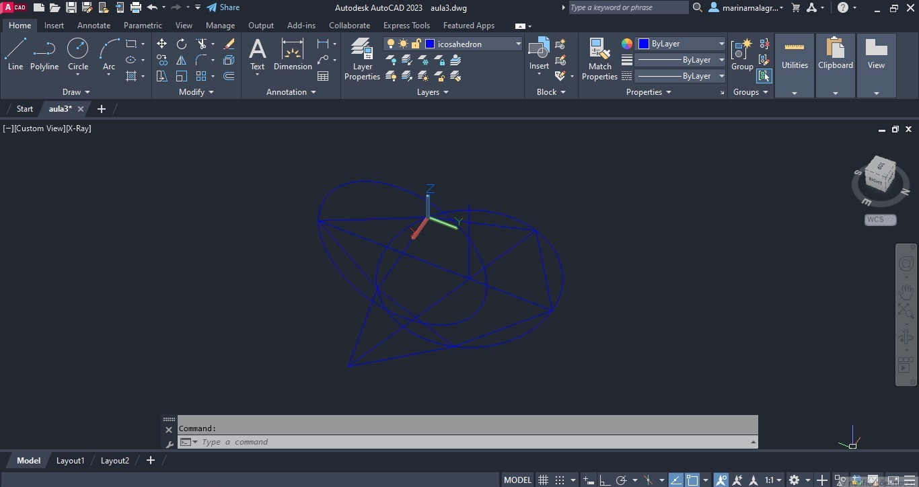Open Layer Properties manager

362,59
